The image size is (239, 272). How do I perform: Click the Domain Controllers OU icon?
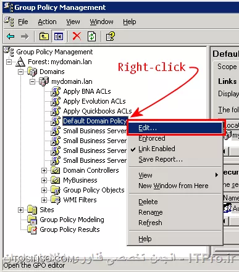coord(56,170)
